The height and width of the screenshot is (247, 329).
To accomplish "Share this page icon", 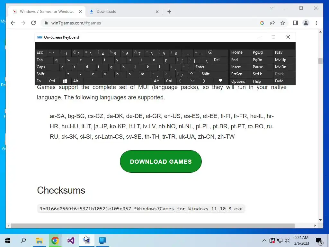I will [272, 23].
